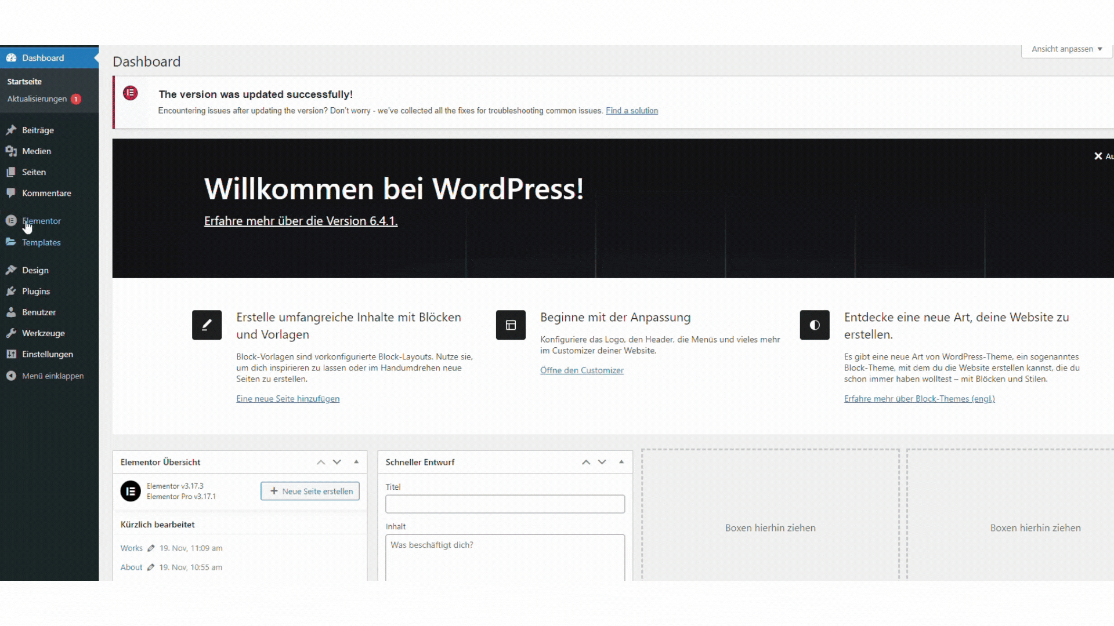Viewport: 1114px width, 626px height.
Task: Click the edit pencil next to About
Action: point(151,567)
